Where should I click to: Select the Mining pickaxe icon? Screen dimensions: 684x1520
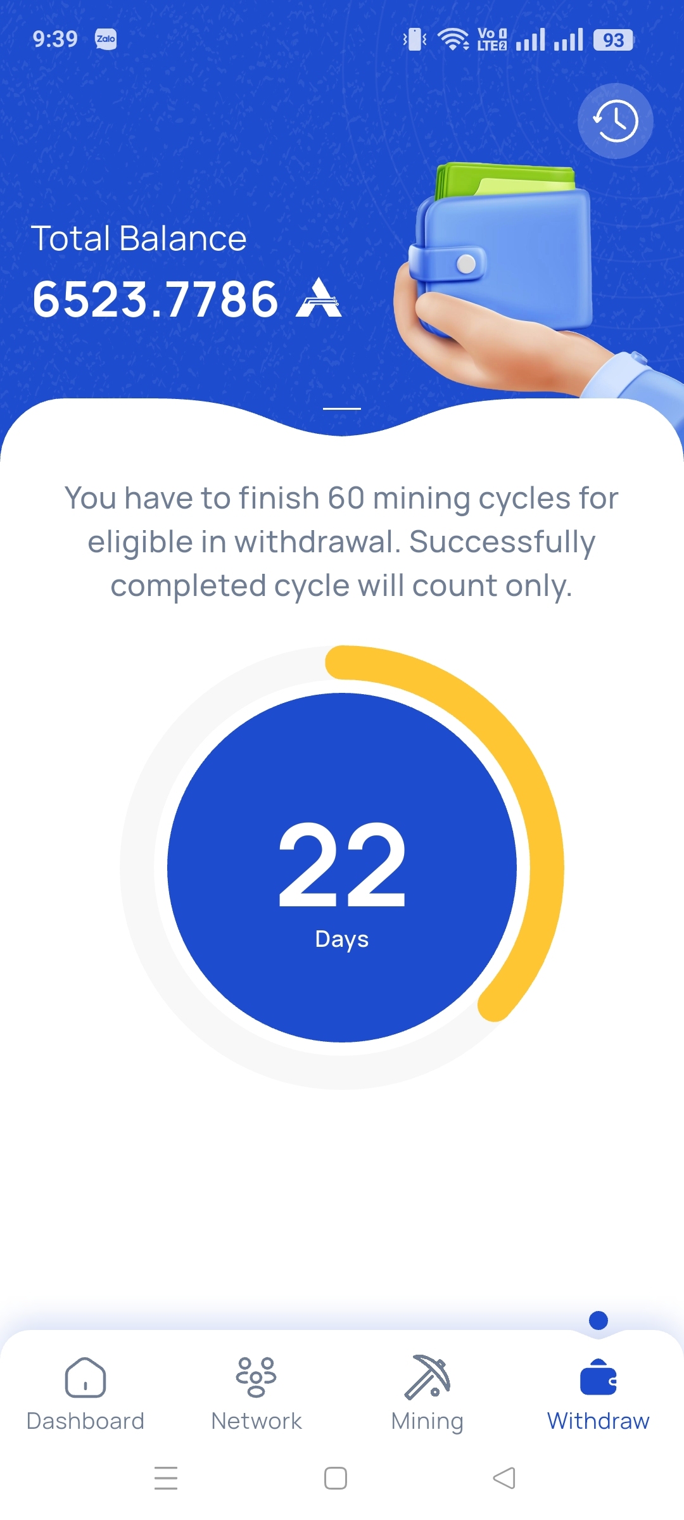click(x=427, y=1377)
